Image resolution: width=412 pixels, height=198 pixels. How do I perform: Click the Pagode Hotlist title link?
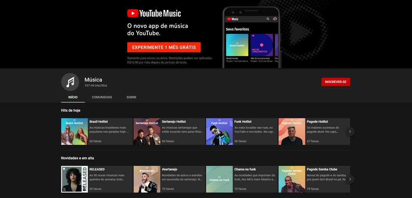tap(317, 122)
